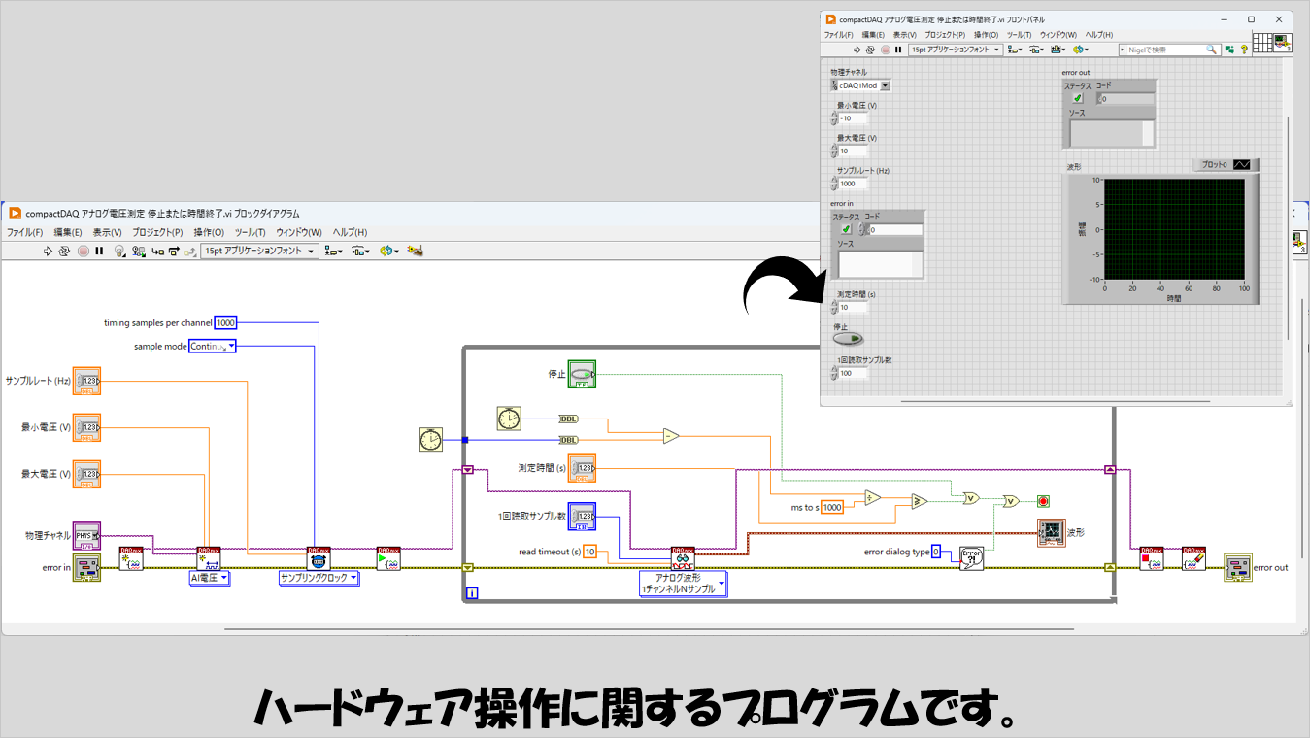Click search magnifier icon in front panel
Screen dimensions: 1310x738
[1211, 49]
